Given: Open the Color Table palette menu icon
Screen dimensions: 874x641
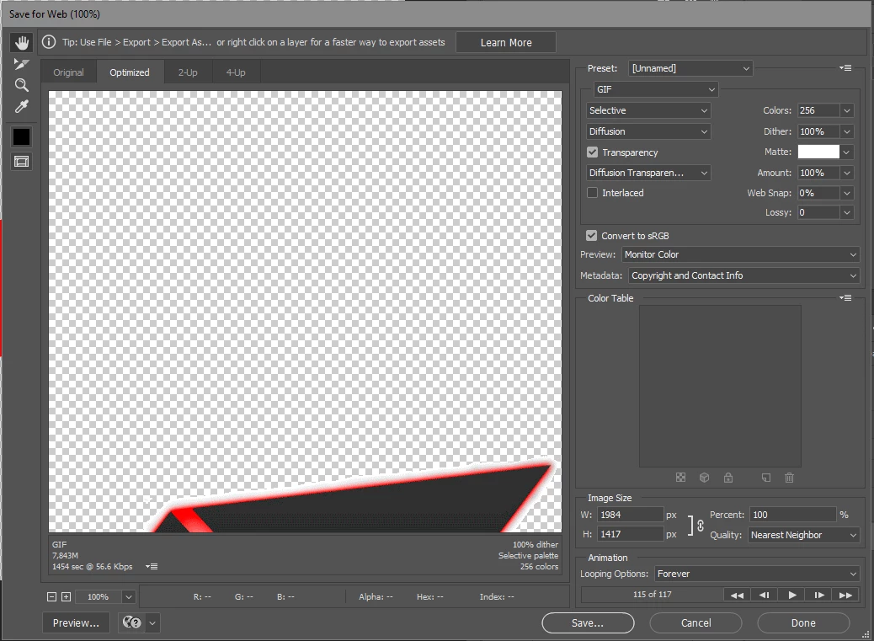Looking at the screenshot, I should (845, 297).
